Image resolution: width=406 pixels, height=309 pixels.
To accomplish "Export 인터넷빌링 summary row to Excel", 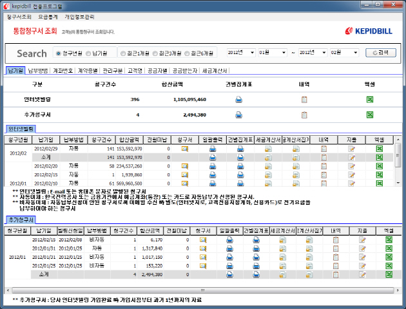I will click(370, 100).
